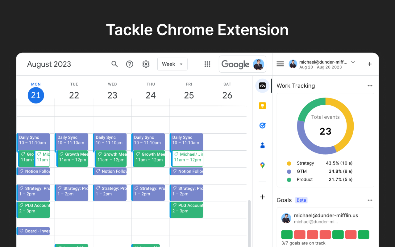
Task: Open the Tackle dashboard panel icon
Action: click(x=262, y=86)
